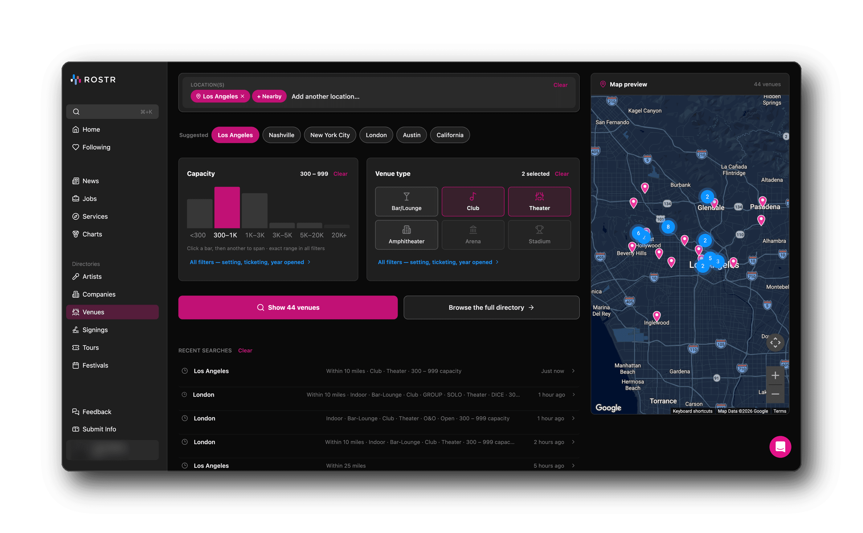
Task: Click the map zoom in plus button
Action: (x=775, y=375)
